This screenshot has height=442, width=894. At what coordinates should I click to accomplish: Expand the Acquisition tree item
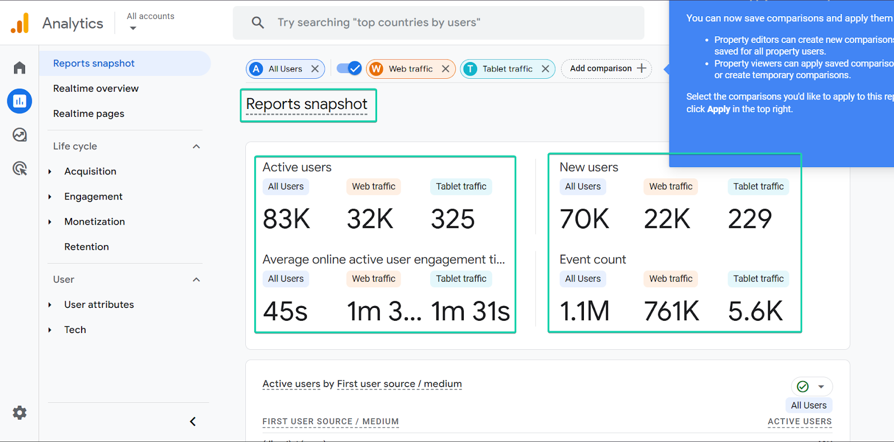(50, 172)
